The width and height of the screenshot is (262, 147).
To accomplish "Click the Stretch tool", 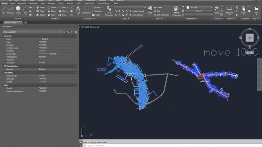I will 41,15.
